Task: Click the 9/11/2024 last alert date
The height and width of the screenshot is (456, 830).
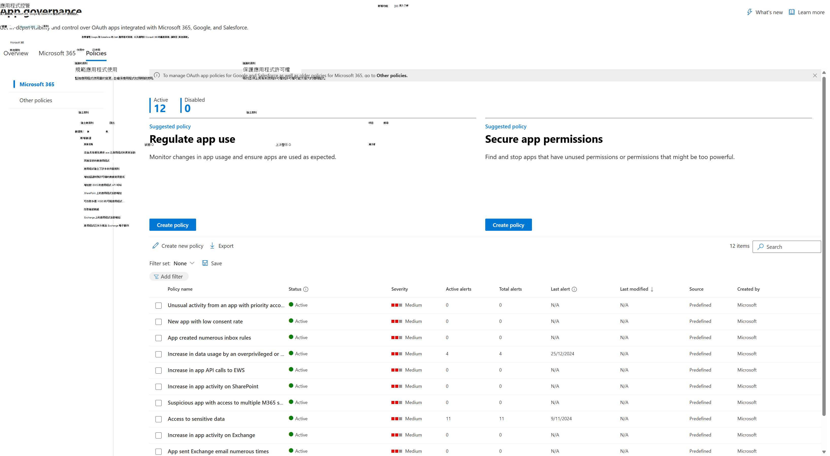Action: 561,419
